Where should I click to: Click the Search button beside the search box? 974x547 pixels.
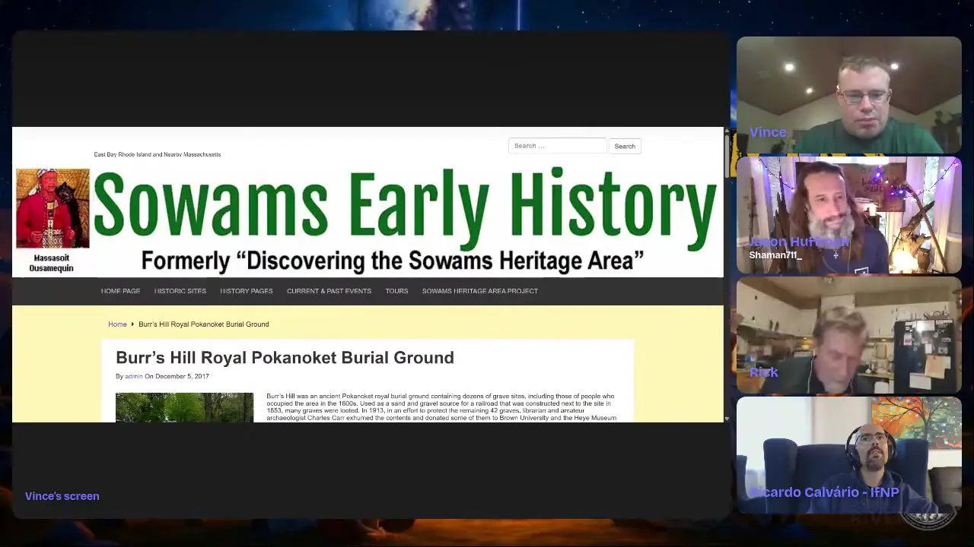625,146
